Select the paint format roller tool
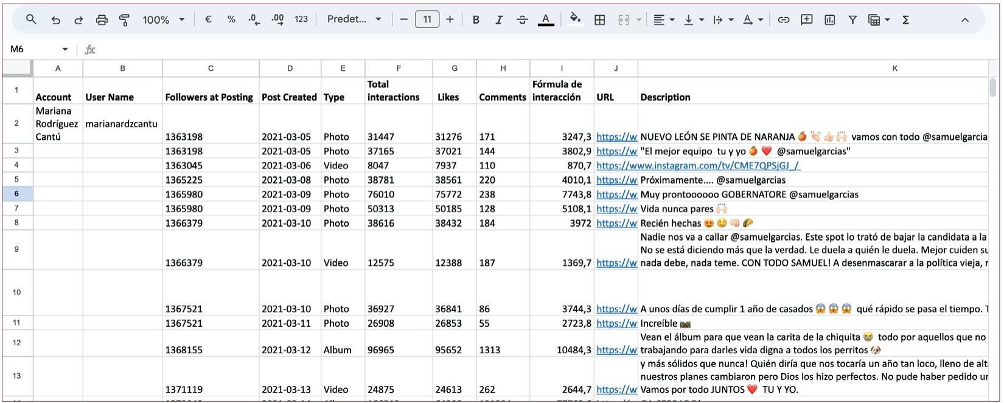1004x403 pixels. tap(124, 19)
